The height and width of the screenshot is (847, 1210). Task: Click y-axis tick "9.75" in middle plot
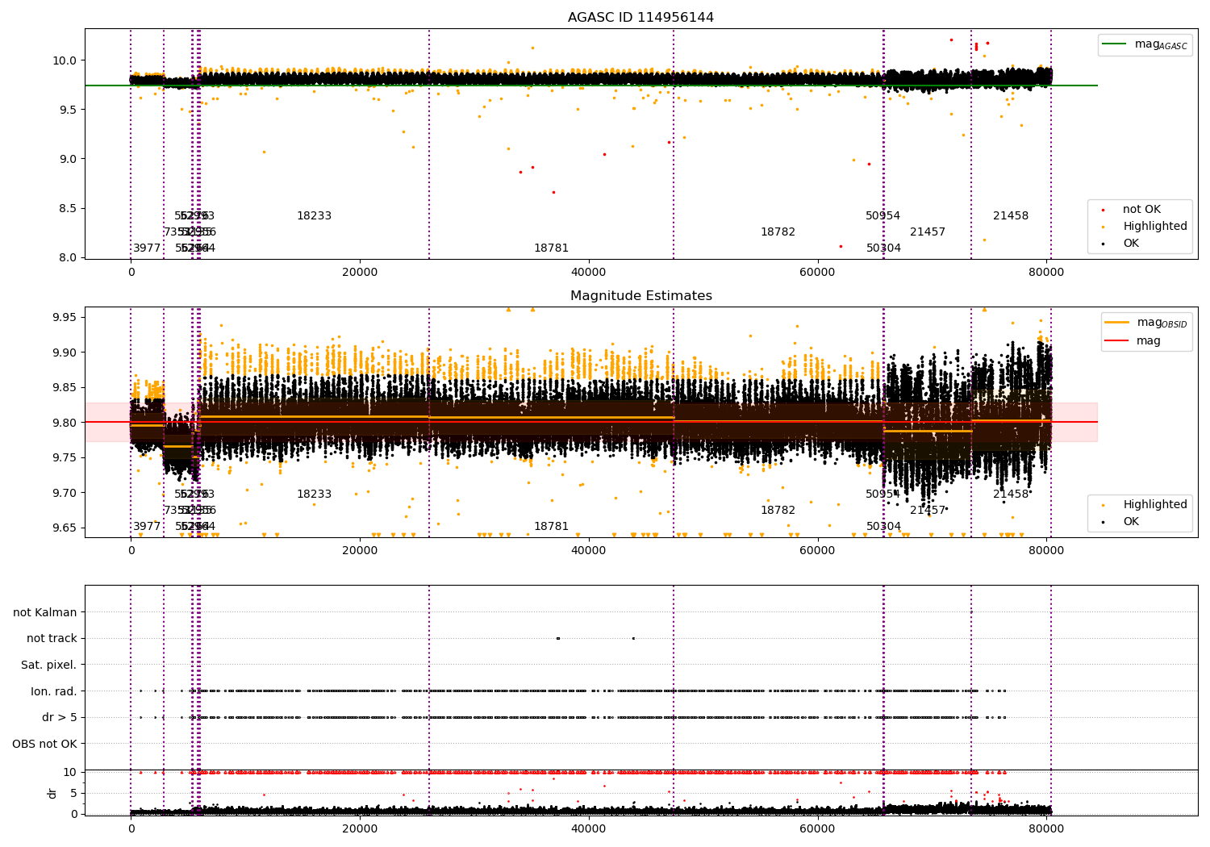tap(65, 458)
